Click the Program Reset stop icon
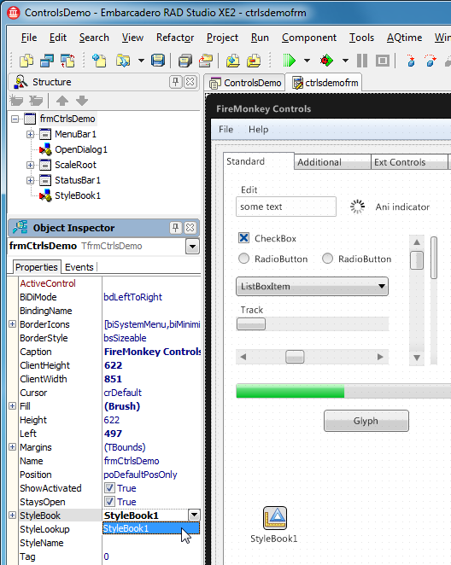 coord(383,61)
